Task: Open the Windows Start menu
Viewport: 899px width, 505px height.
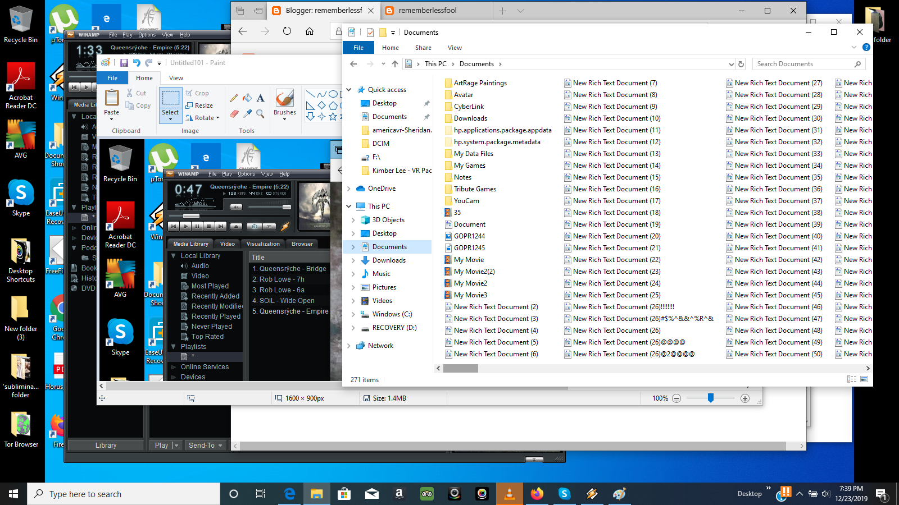Action: (13, 494)
